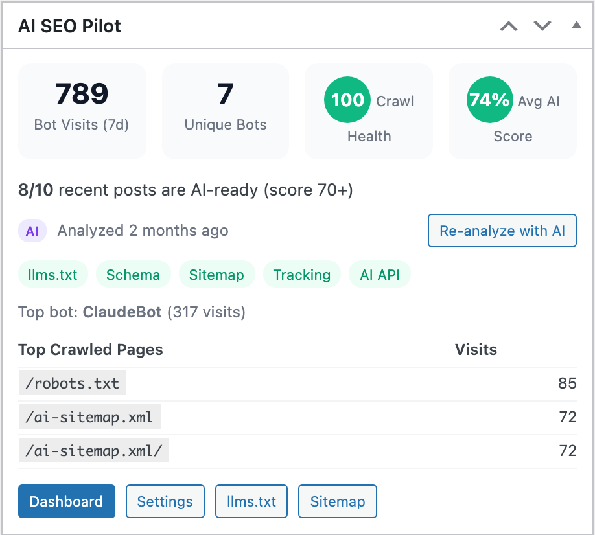Image resolution: width=595 pixels, height=535 pixels.
Task: Move AI SEO Pilot widget up
Action: tap(509, 26)
